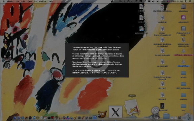
Task: Open the Go menu
Action: (35, 1)
